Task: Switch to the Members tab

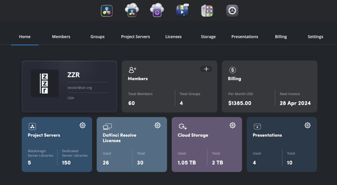Action: [x=61, y=37]
